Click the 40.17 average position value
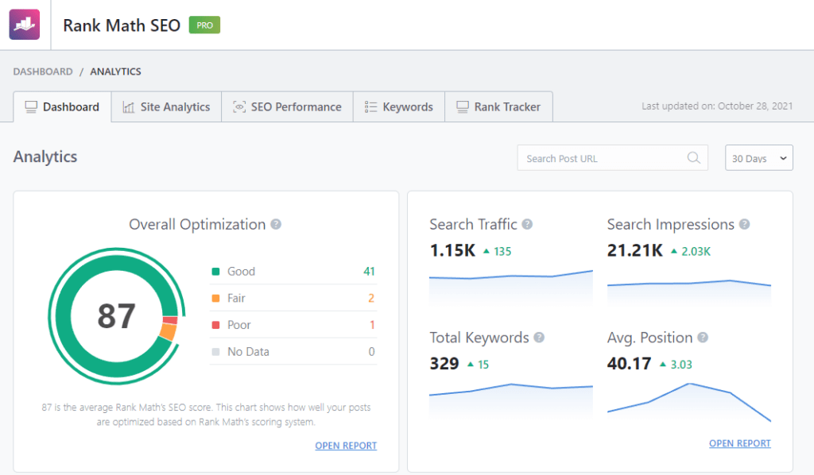This screenshot has width=814, height=475. click(x=630, y=364)
